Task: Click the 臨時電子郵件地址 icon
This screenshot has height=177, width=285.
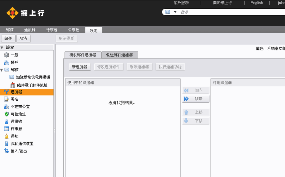Action: [x=13, y=85]
